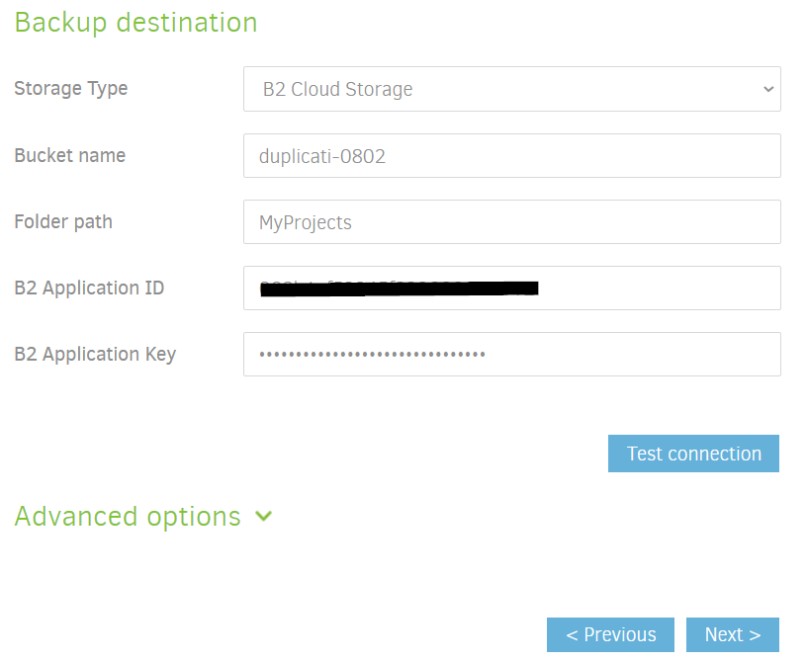The height and width of the screenshot is (661, 807).
Task: Select the B2 Cloud Storage combo box text
Action: [337, 90]
